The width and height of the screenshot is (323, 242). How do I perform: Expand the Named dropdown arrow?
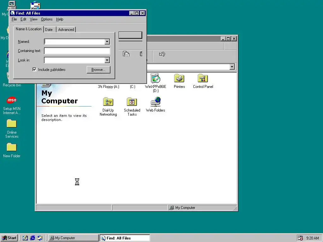[x=107, y=42]
